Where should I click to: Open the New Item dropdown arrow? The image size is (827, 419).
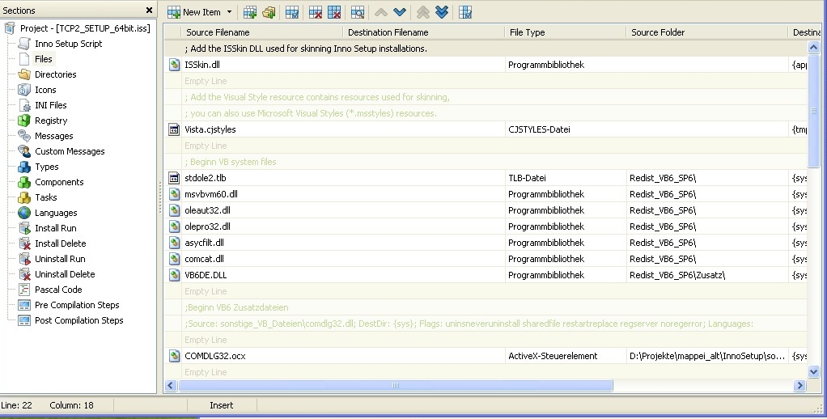[x=229, y=12]
